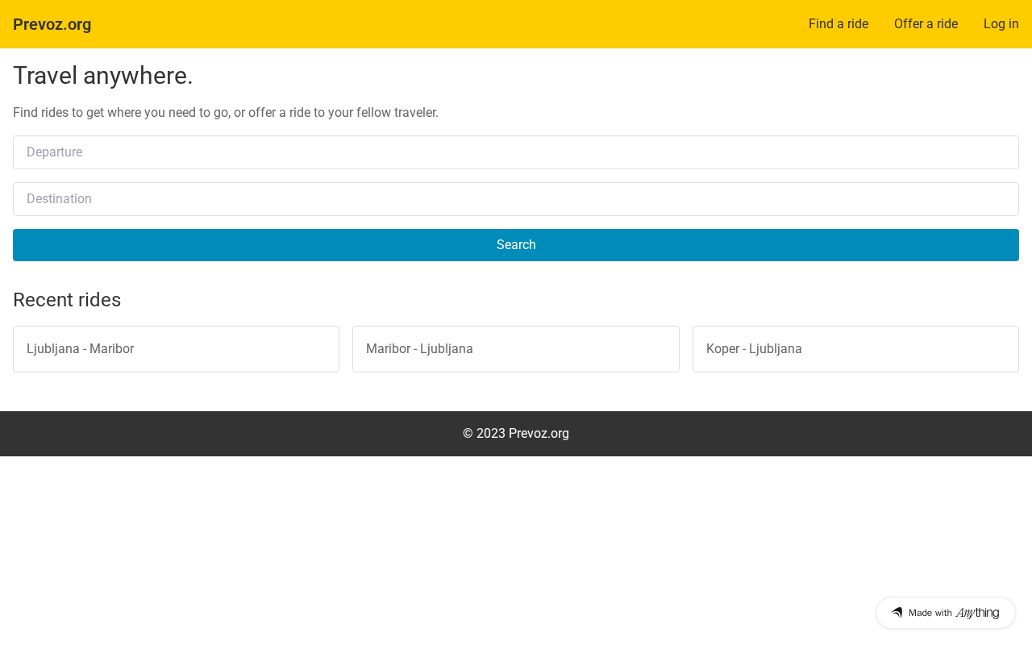Click the cursive Anything wordmark in badge
The width and height of the screenshot is (1032, 645).
click(x=977, y=613)
